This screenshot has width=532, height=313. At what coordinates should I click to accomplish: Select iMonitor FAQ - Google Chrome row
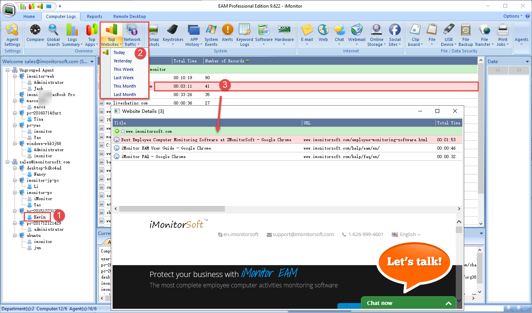(287, 156)
